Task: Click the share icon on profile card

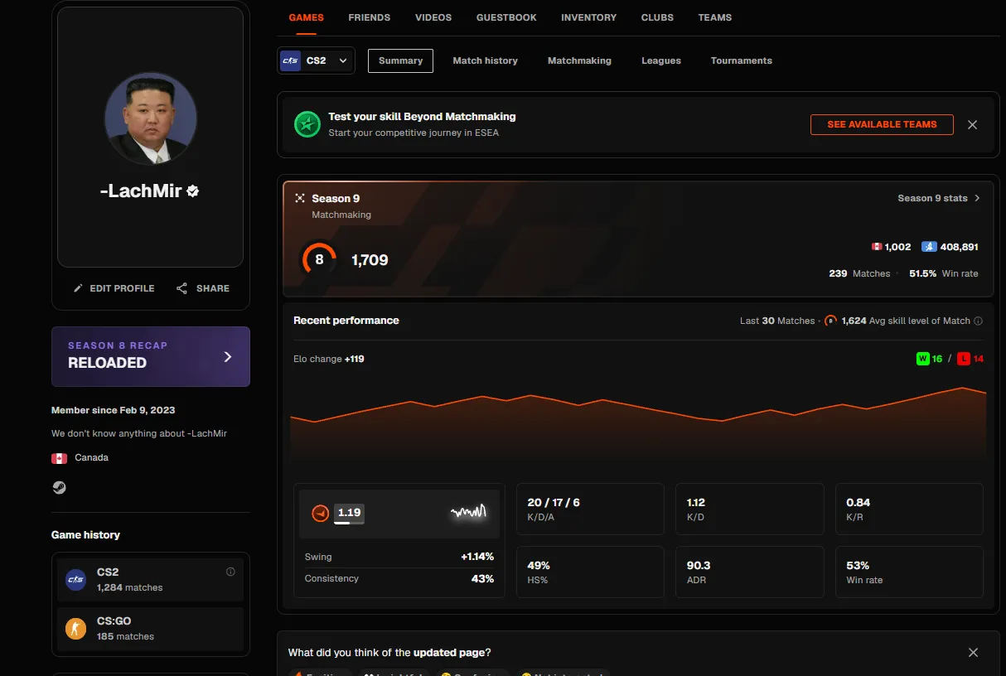Action: [181, 288]
